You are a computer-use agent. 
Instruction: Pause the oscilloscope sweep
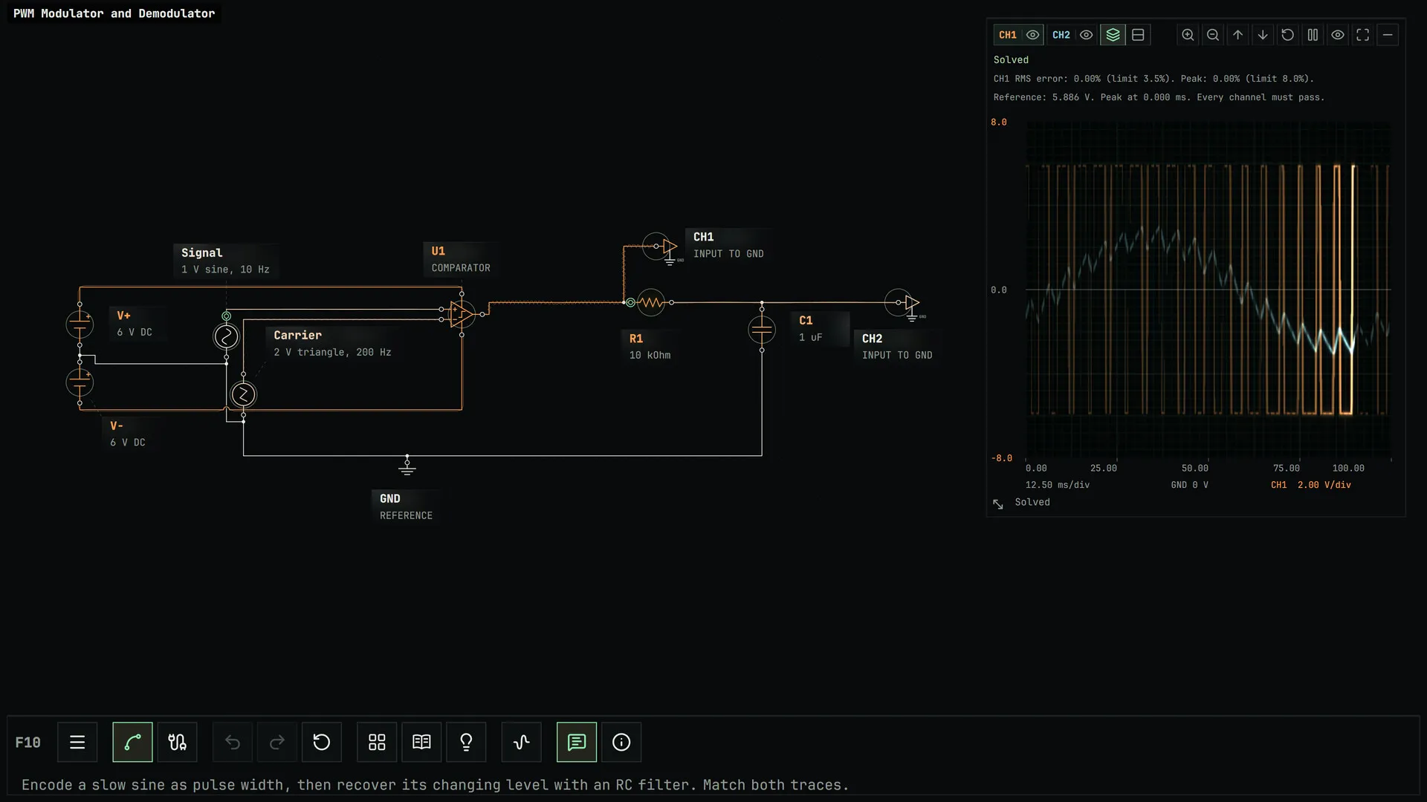[x=1313, y=35]
